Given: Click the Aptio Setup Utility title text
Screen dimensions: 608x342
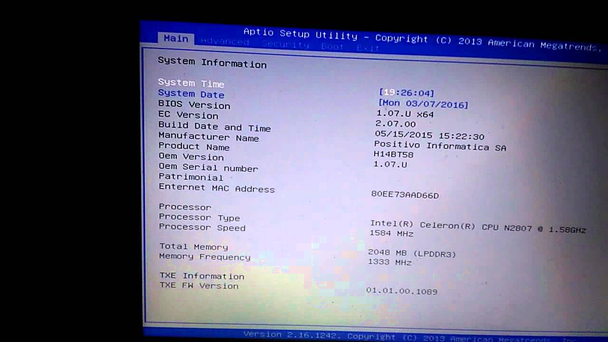Looking at the screenshot, I should click(x=300, y=34).
